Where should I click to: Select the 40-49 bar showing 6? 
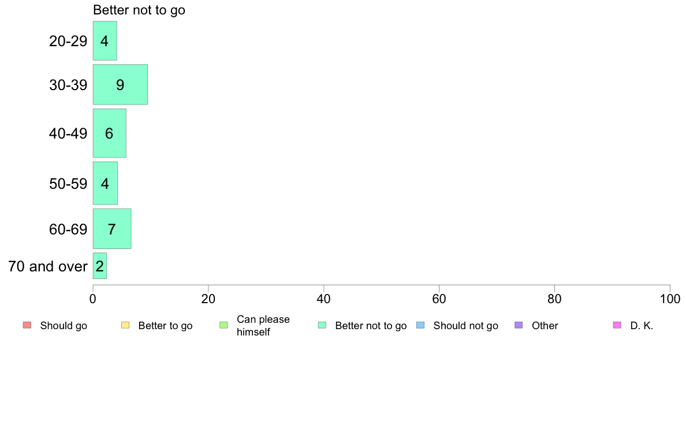pyautogui.click(x=109, y=133)
